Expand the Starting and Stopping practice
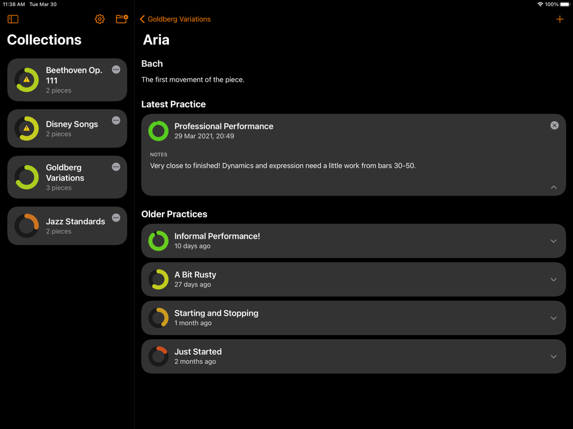 (x=554, y=318)
